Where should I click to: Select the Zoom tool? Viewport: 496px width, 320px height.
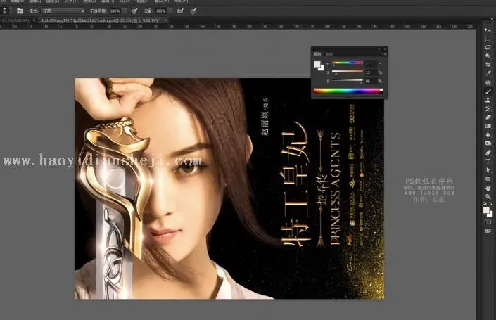tap(488, 196)
